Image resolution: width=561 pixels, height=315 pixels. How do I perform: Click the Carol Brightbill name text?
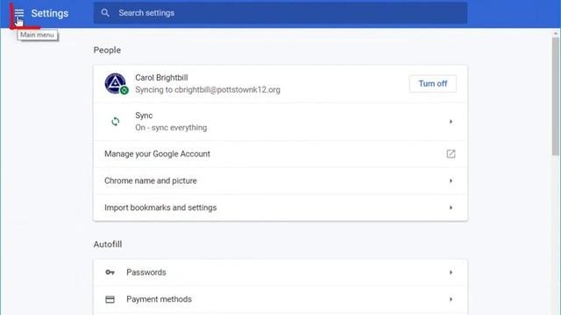(161, 78)
